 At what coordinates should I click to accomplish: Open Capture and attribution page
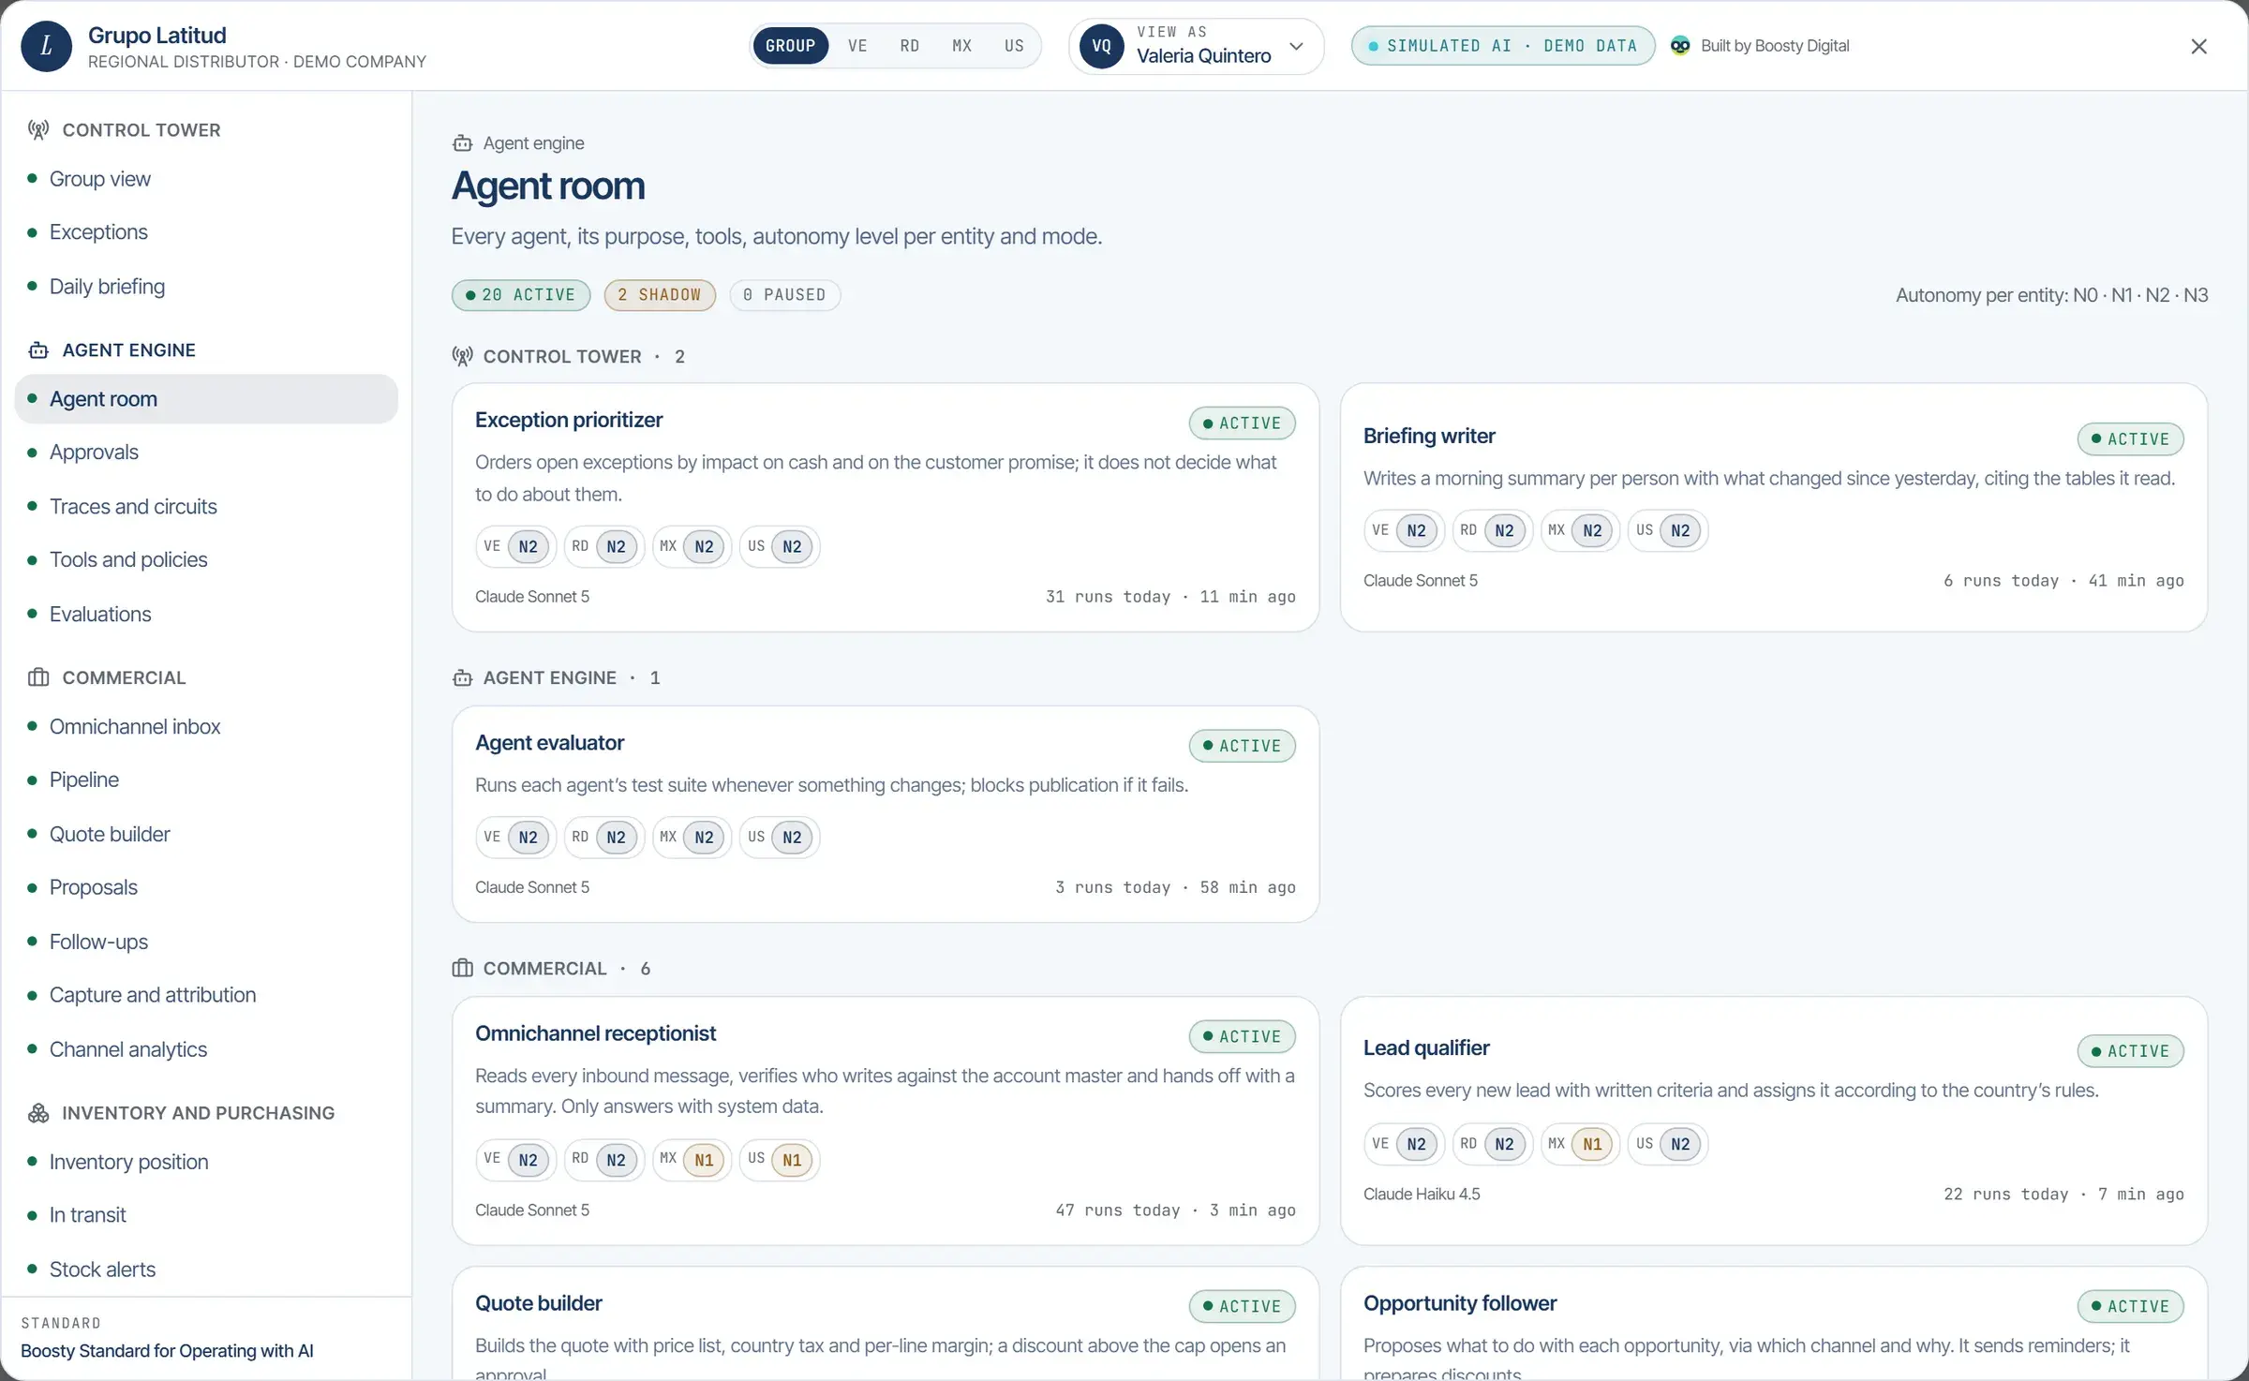click(206, 996)
